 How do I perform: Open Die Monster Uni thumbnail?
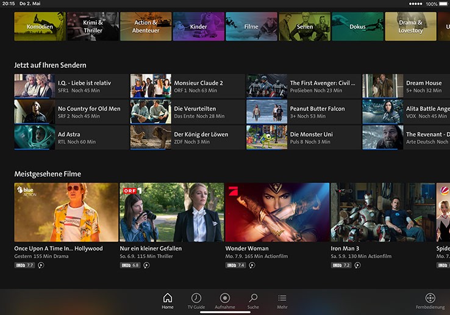click(266, 137)
